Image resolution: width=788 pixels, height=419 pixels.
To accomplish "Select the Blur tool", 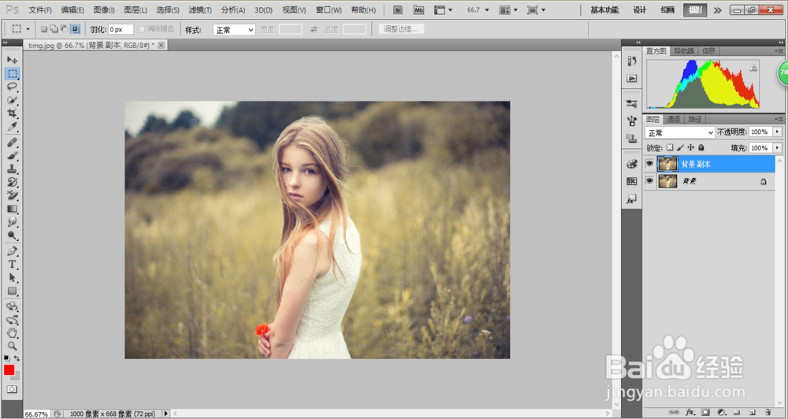I will 12,222.
